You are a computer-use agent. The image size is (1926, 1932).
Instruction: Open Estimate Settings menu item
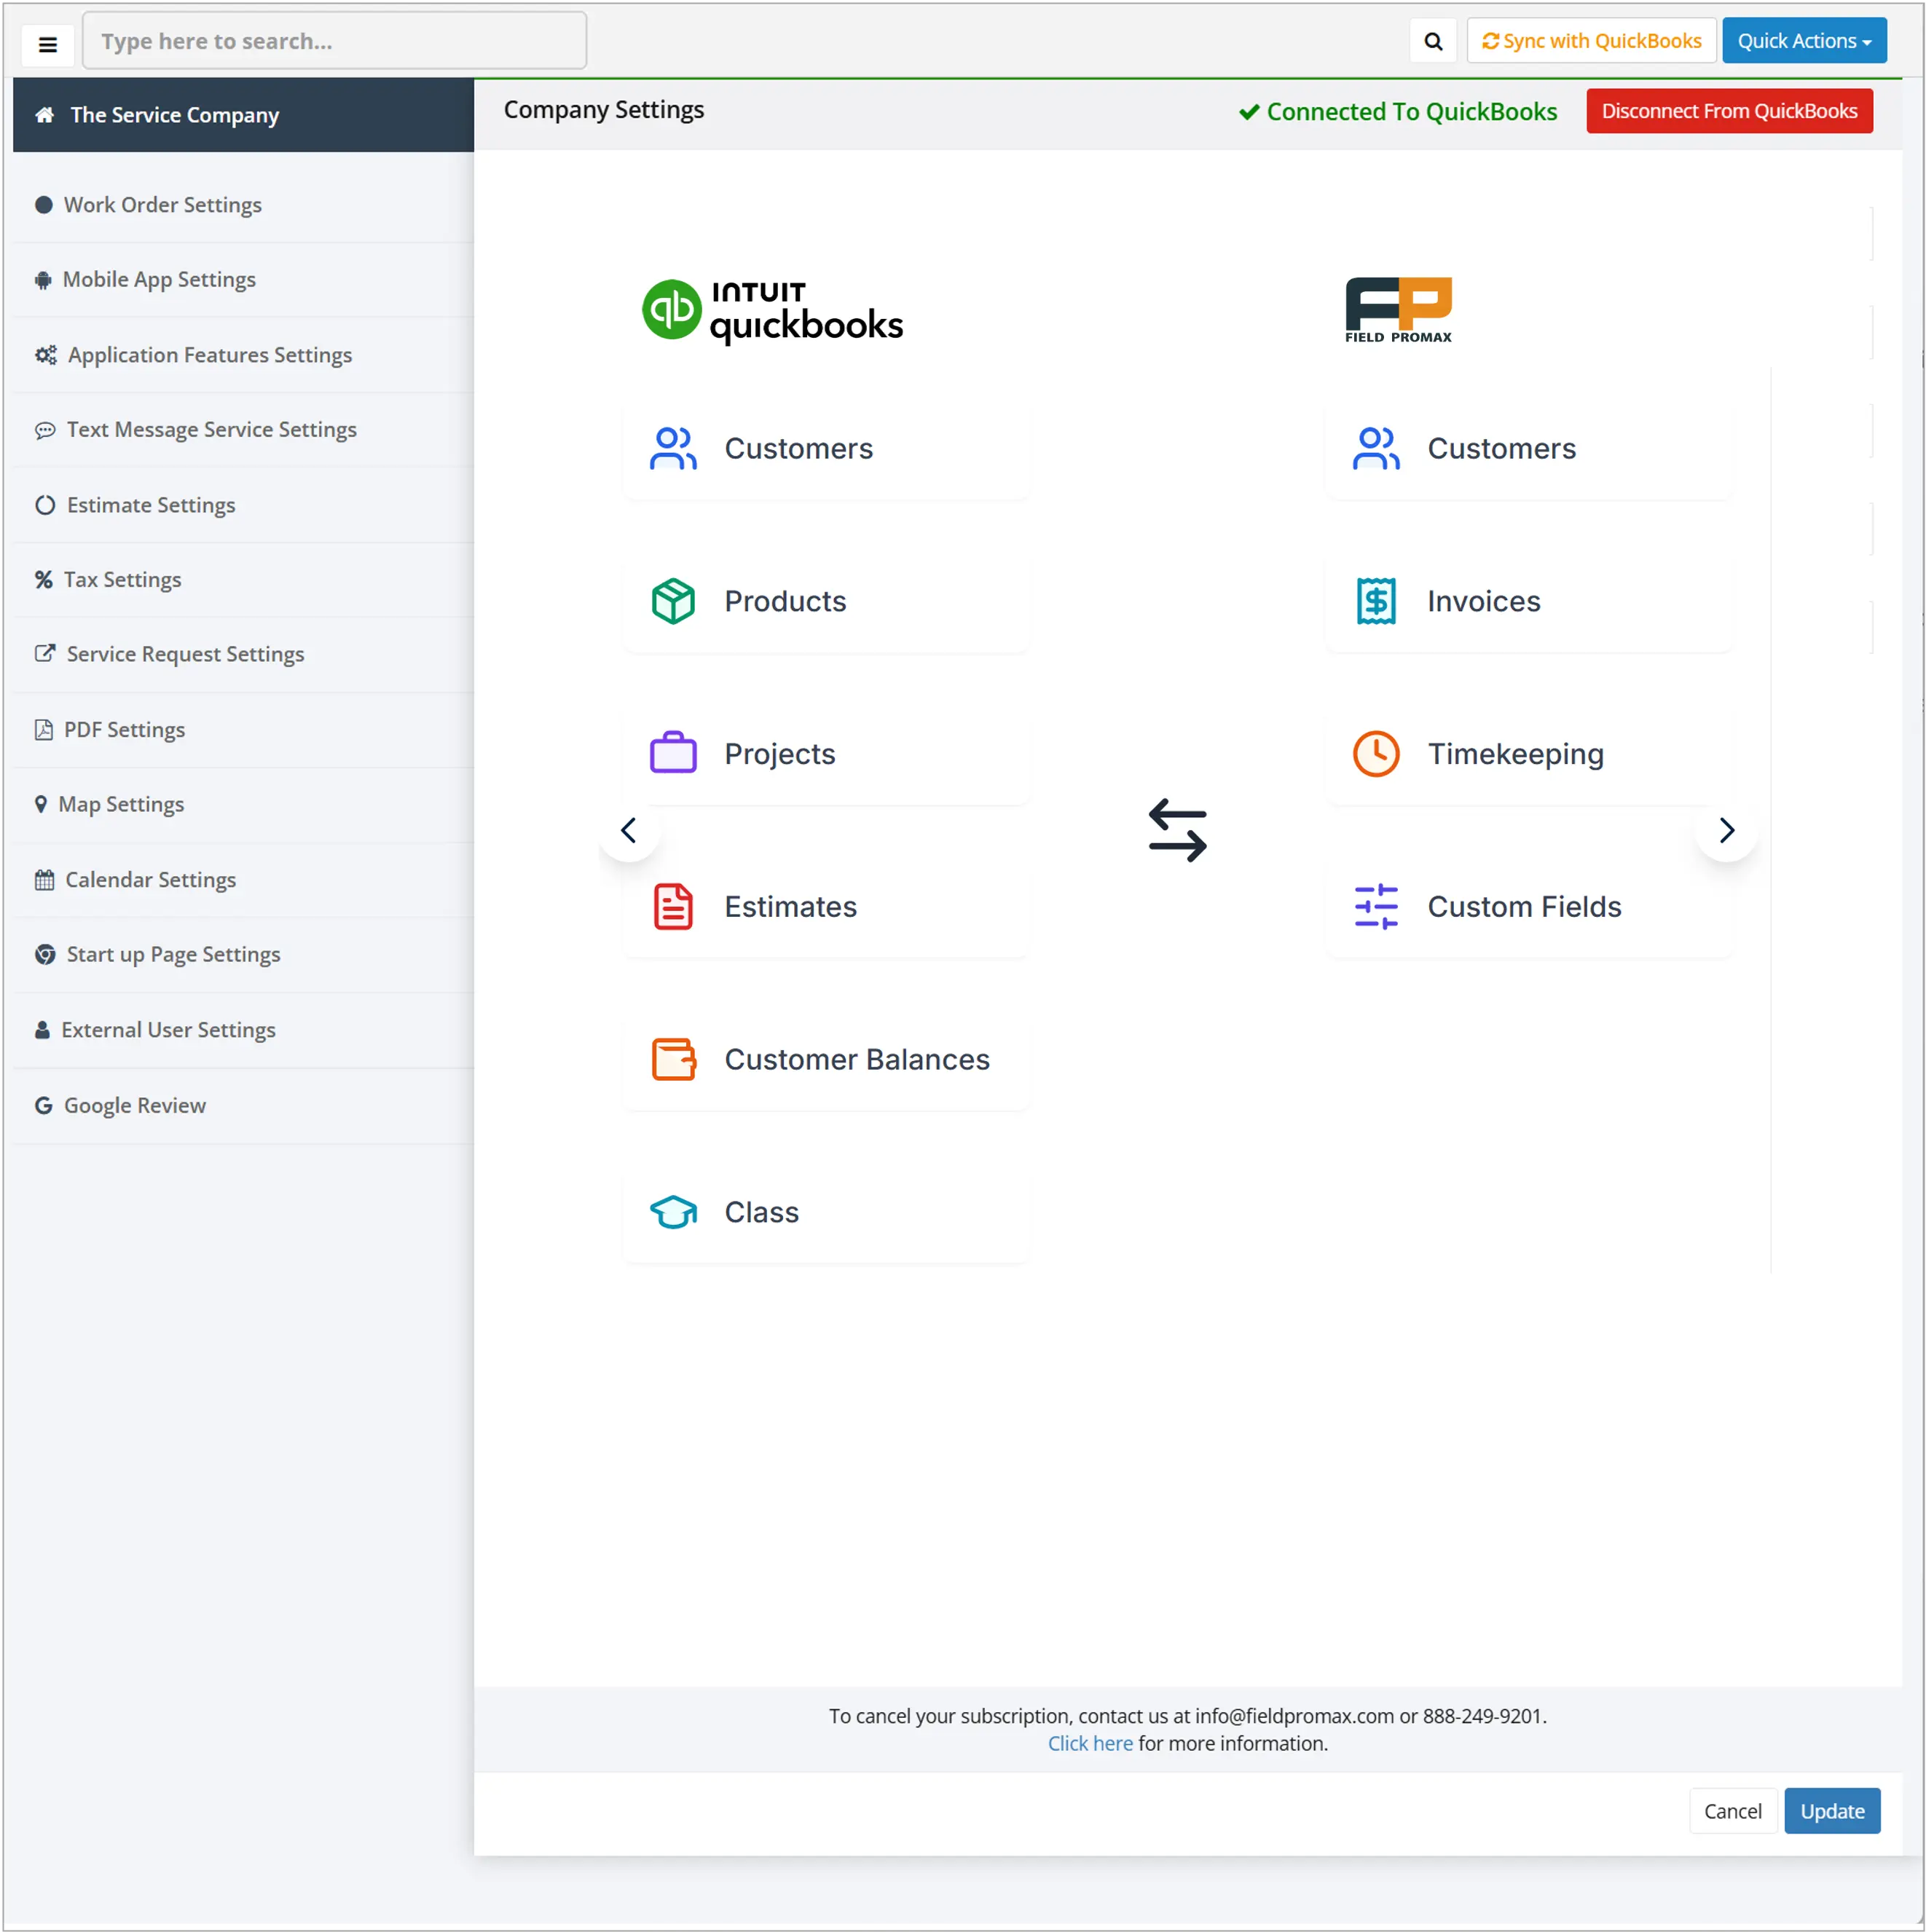243,505
